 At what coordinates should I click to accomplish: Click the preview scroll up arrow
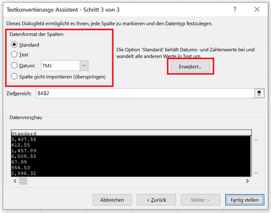[x=257, y=140]
